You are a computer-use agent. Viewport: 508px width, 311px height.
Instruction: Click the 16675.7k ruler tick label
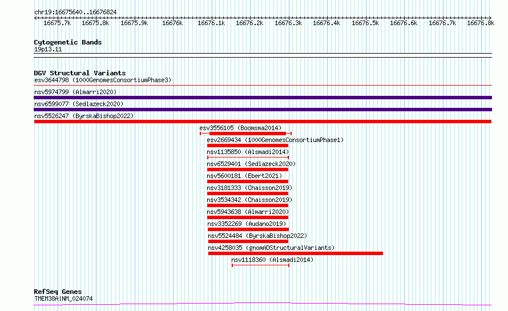(x=57, y=23)
